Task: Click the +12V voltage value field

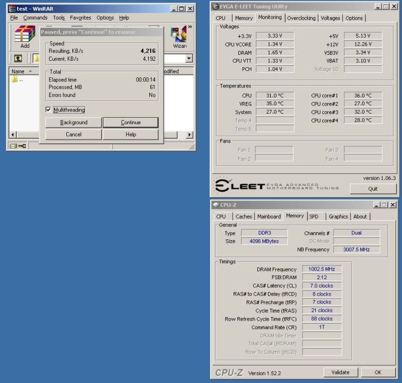Action: (363, 44)
